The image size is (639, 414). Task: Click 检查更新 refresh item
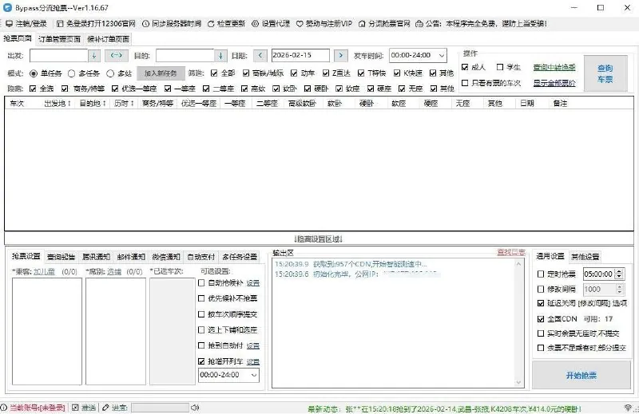[226, 24]
